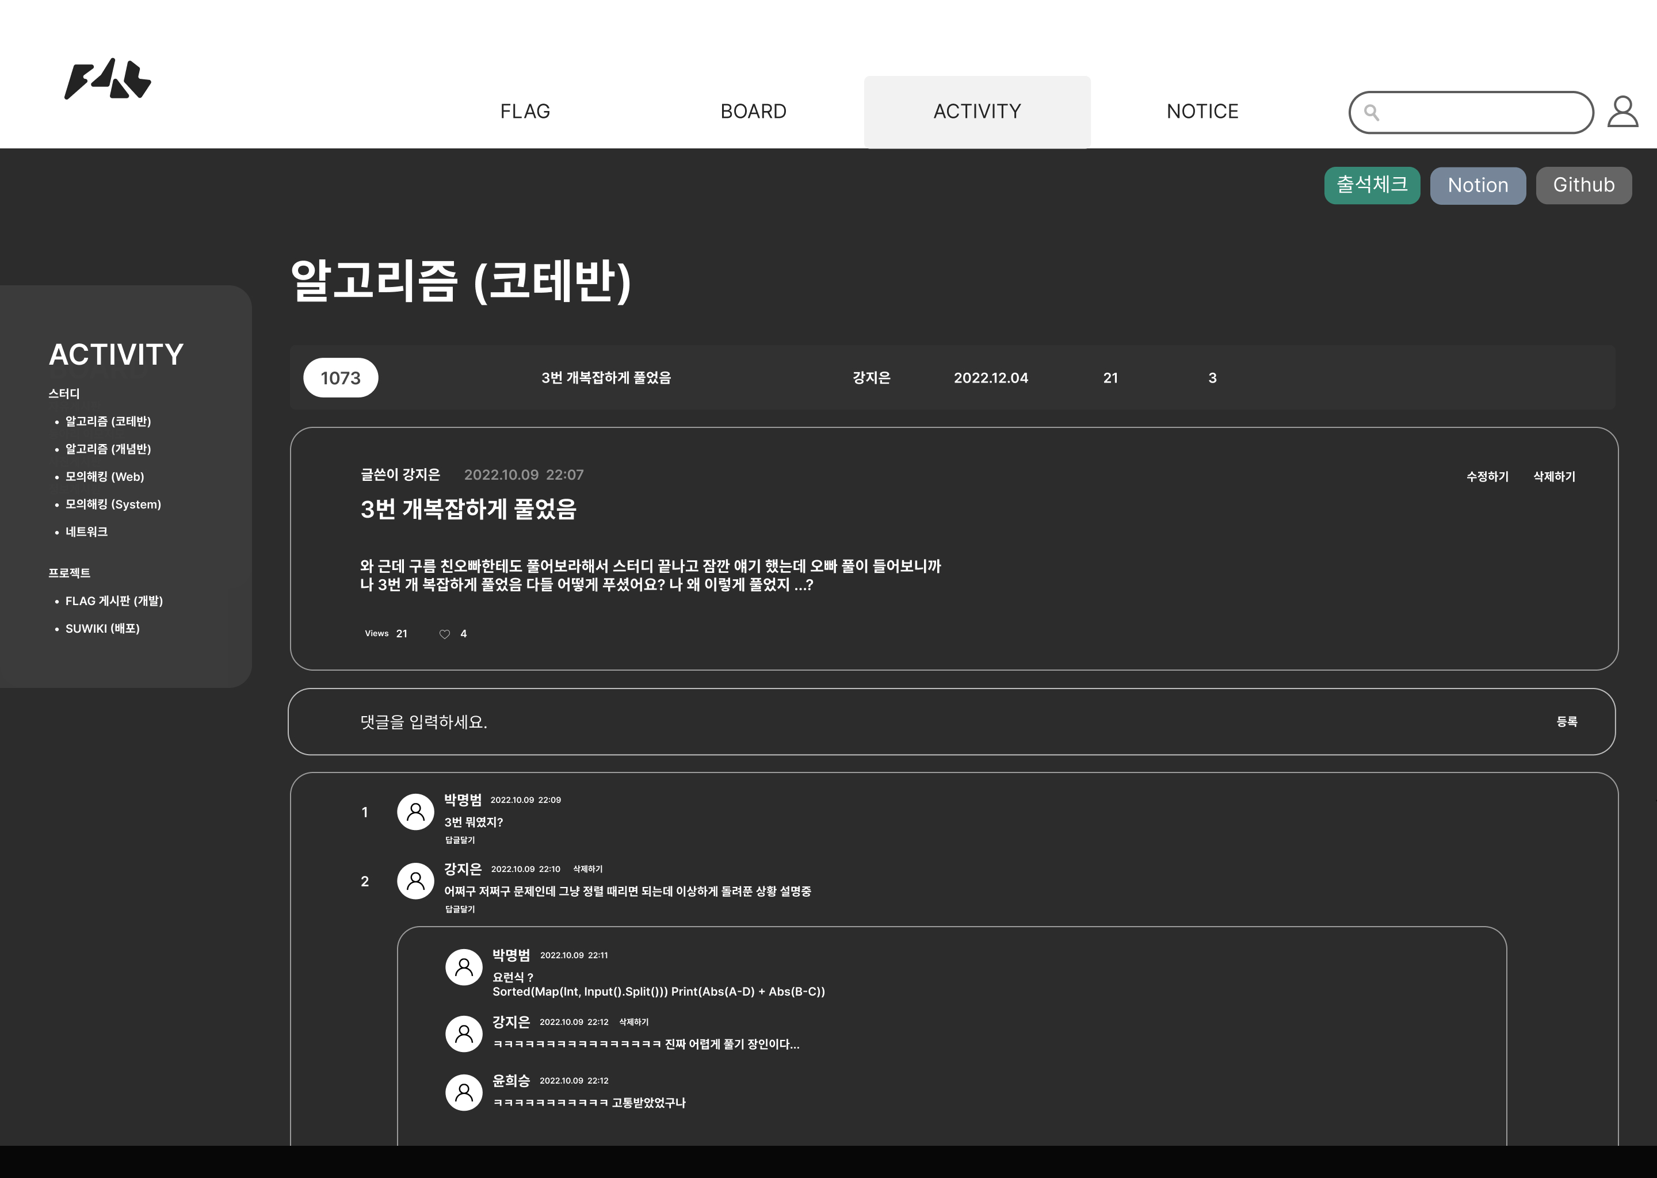
Task: Open the BOARD nav tab
Action: (753, 111)
